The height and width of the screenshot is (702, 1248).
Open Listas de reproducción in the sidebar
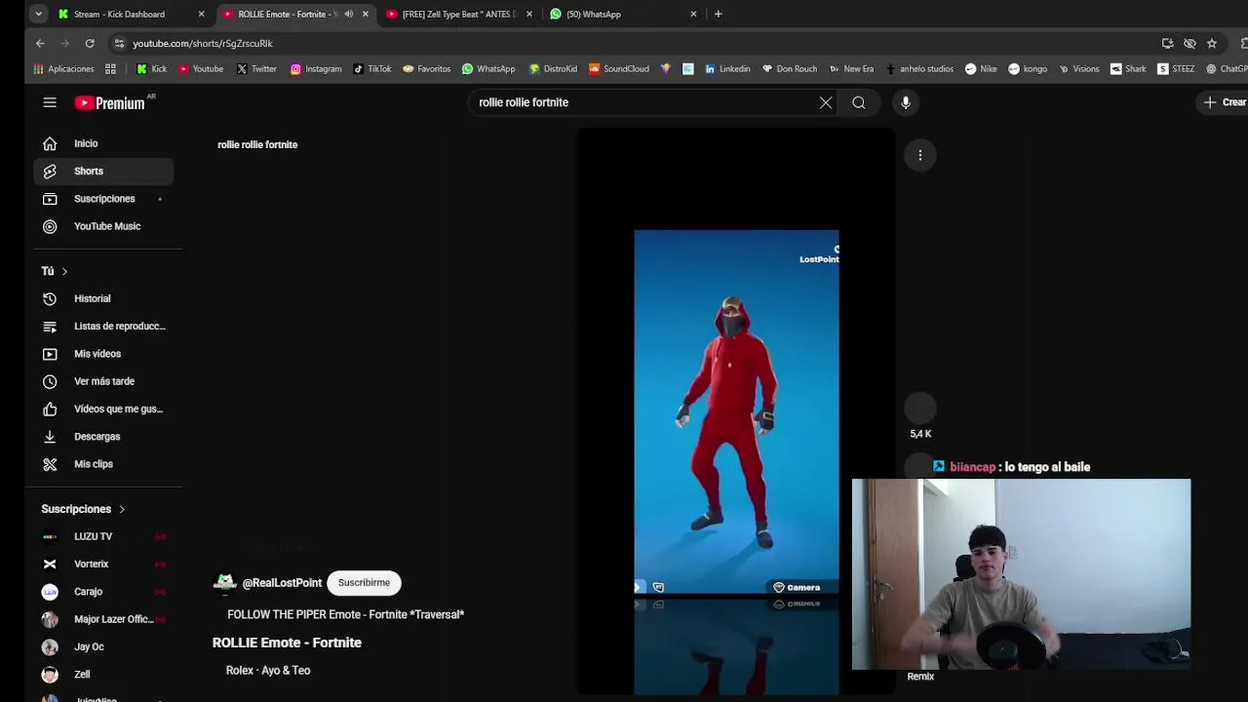[103, 326]
